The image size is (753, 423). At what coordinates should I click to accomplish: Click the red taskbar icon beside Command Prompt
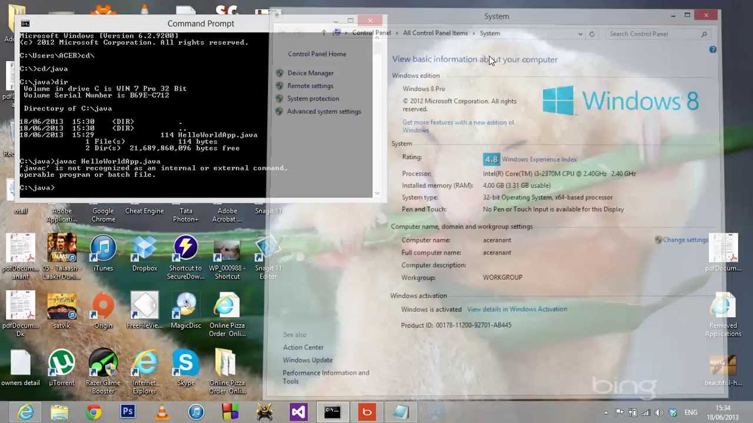(x=366, y=412)
